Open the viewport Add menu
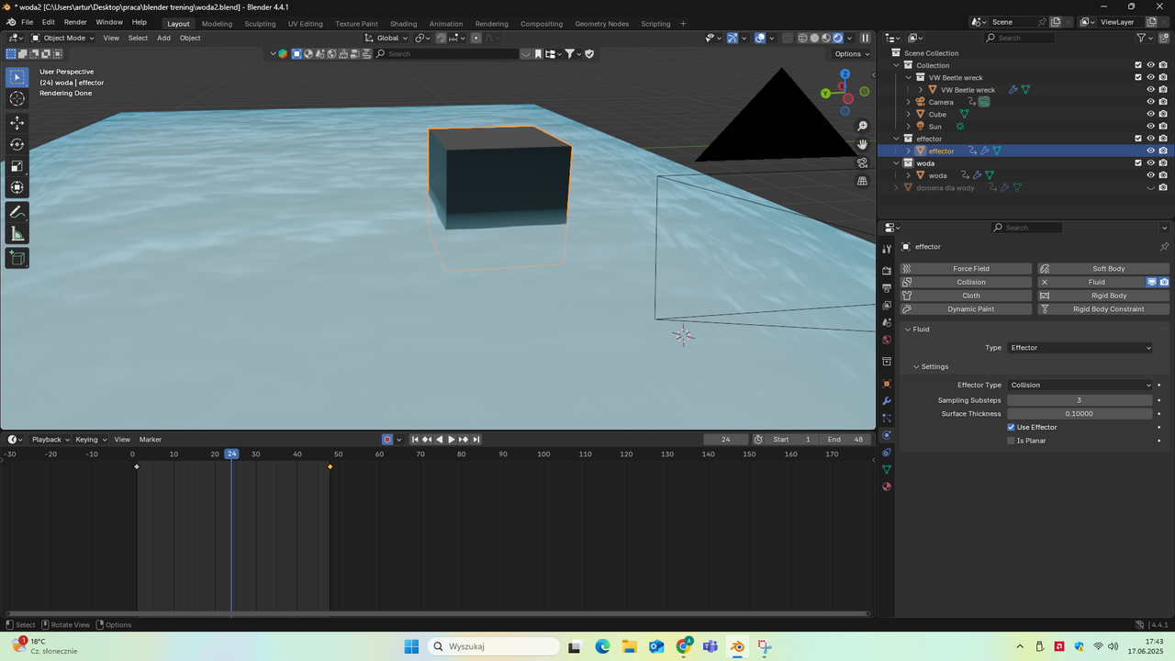This screenshot has height=661, width=1175. click(163, 38)
